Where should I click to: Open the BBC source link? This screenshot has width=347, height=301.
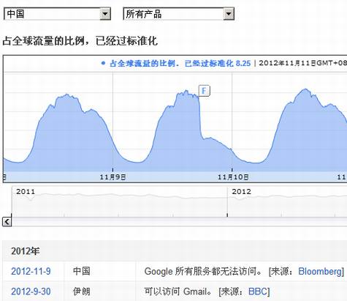(258, 291)
